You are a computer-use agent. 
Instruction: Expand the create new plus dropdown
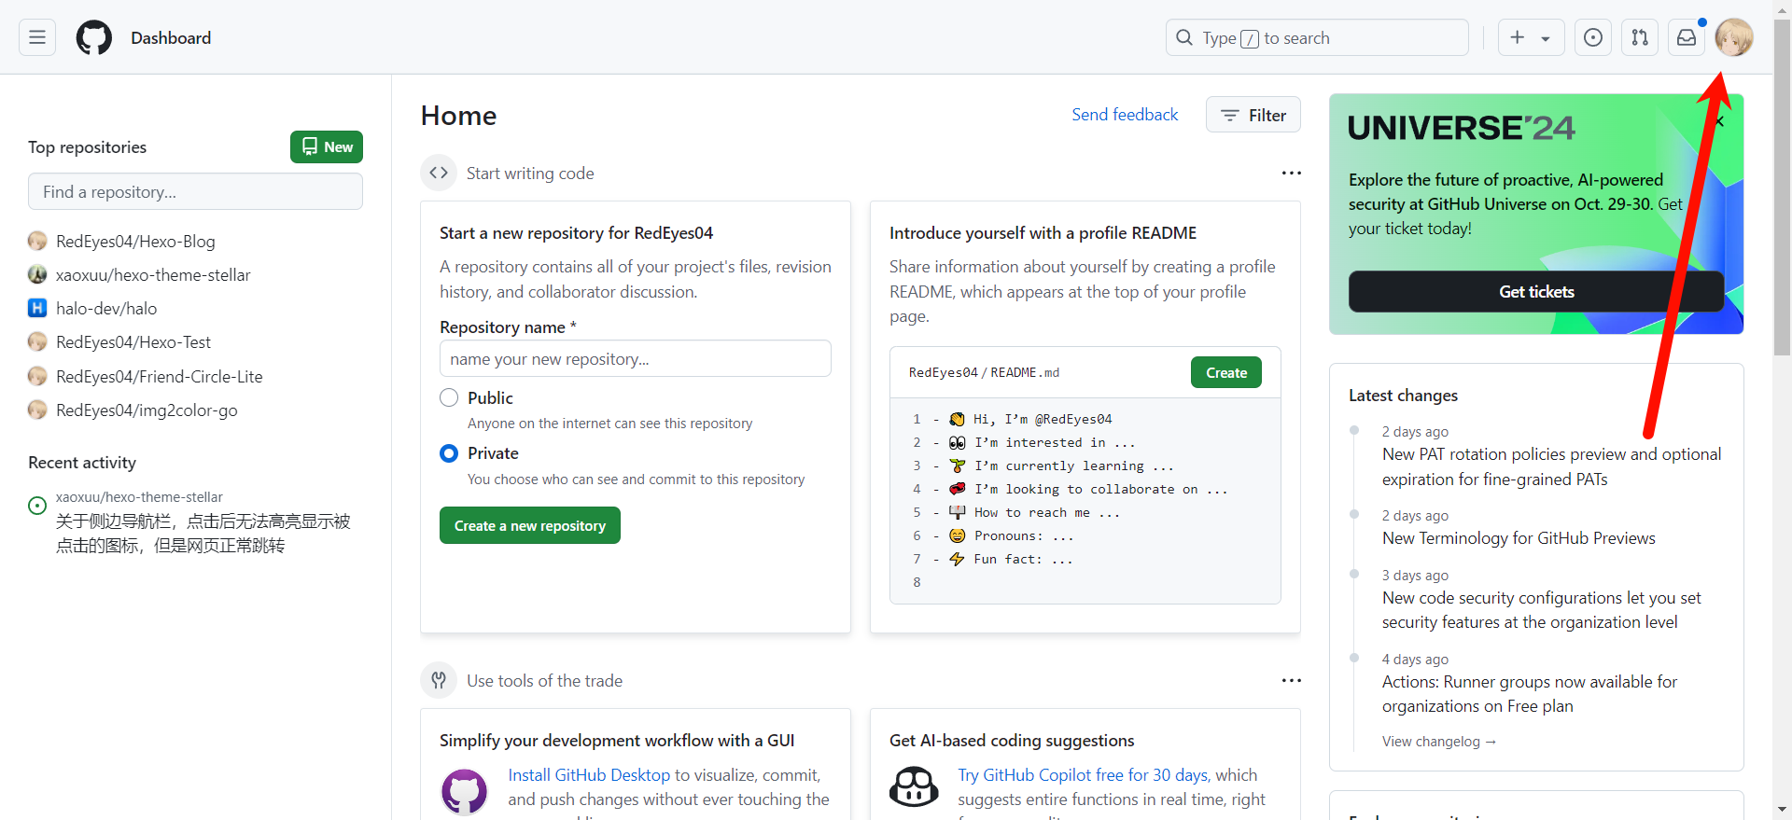click(x=1531, y=37)
